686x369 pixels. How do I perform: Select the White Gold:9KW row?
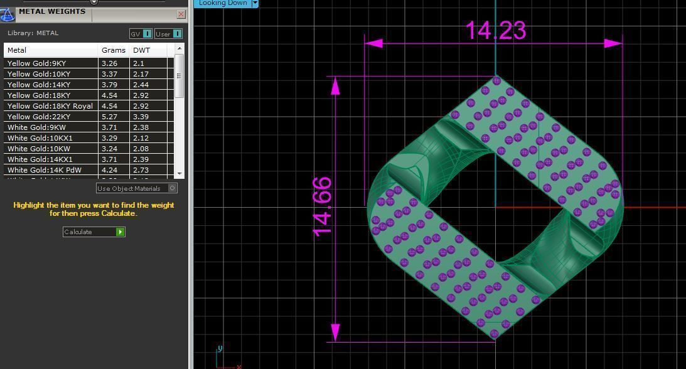89,127
